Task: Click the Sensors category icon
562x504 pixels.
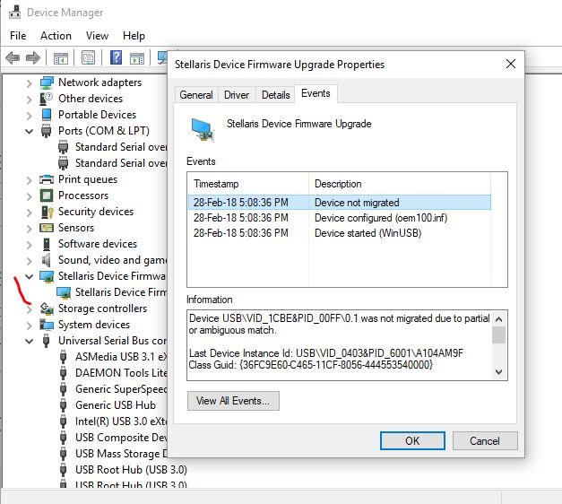Action: (x=47, y=228)
